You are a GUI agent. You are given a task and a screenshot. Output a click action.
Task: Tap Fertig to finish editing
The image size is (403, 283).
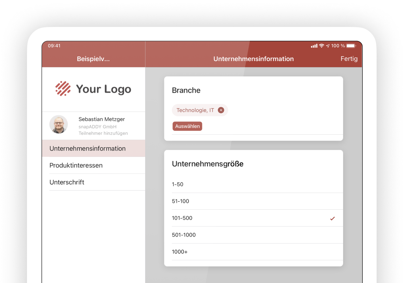pos(349,59)
